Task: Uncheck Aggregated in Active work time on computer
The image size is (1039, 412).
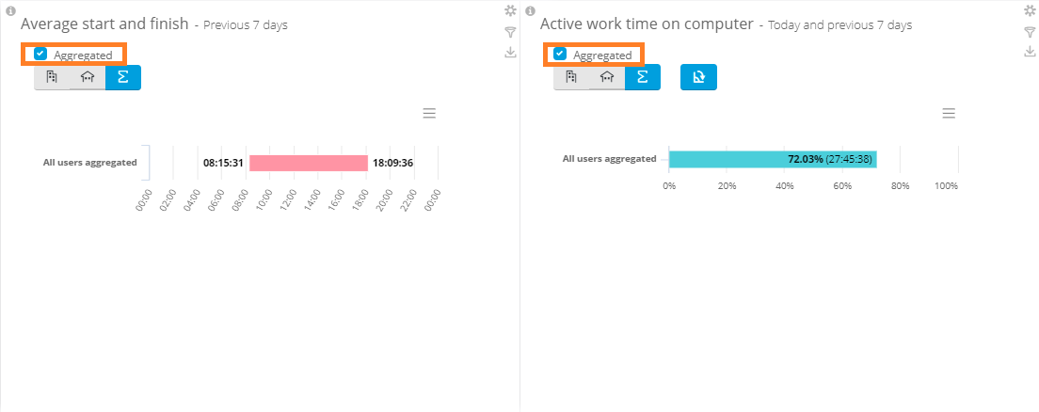Action: [x=560, y=54]
